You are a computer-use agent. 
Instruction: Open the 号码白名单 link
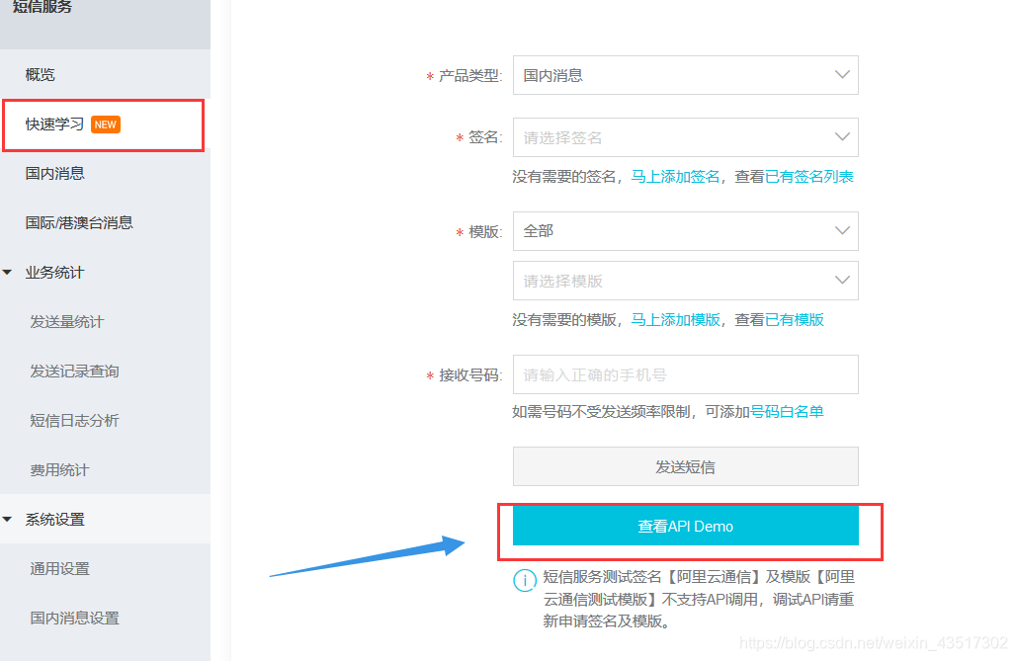coord(787,412)
